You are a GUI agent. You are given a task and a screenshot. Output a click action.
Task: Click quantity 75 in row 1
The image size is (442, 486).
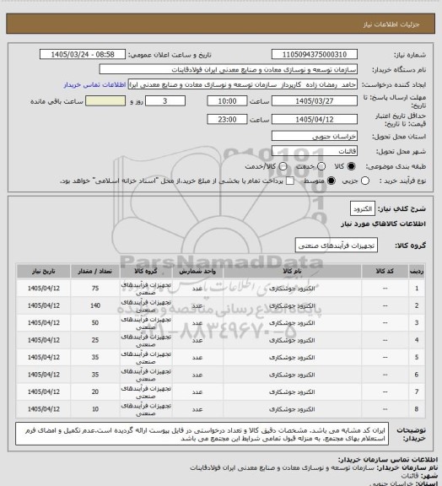[x=94, y=289]
